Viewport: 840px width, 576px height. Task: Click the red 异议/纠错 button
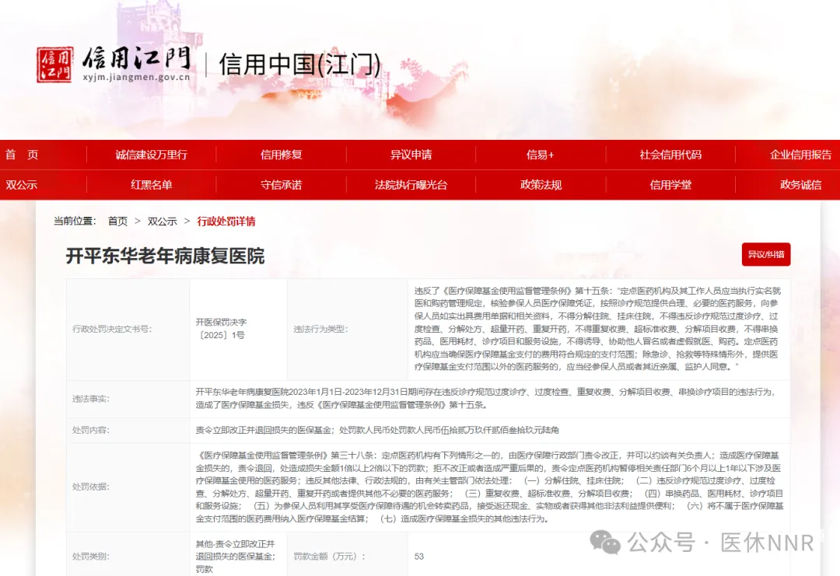(x=765, y=254)
